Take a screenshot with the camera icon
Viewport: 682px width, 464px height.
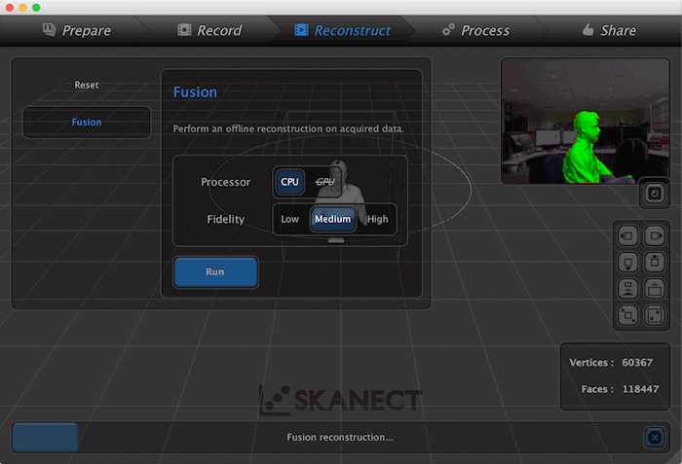[655, 194]
